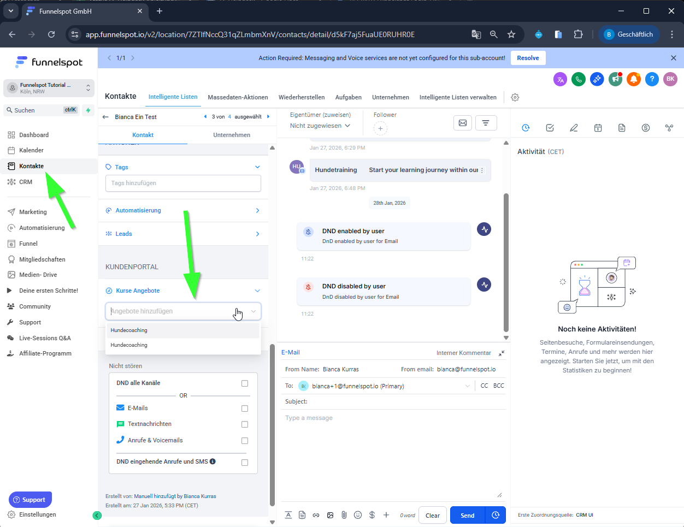
Task: Go back from Bianca Ein Test contact
Action: [x=106, y=117]
